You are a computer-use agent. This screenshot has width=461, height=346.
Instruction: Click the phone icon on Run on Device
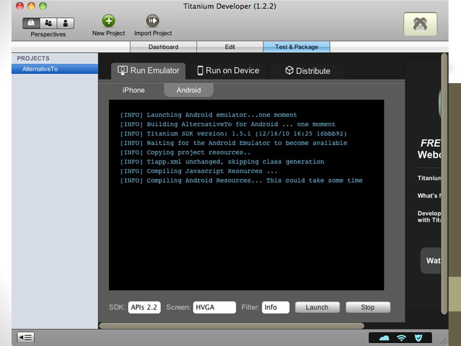[x=200, y=71]
